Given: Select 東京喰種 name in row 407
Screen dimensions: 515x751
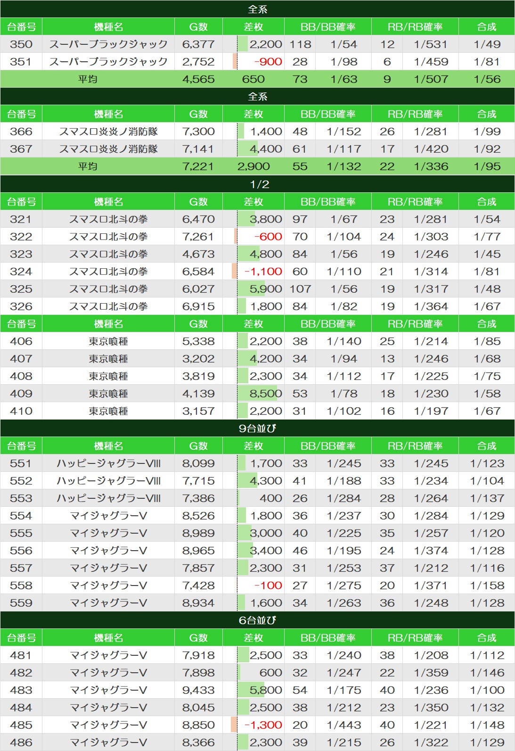Looking at the screenshot, I should click(x=108, y=359).
